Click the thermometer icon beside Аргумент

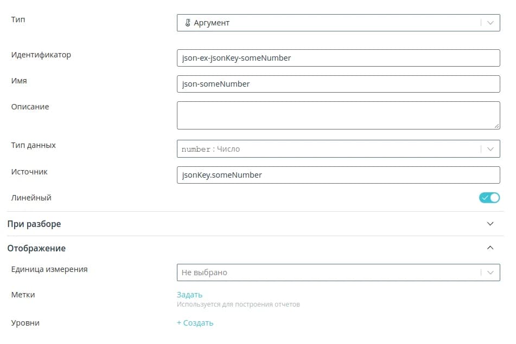[x=188, y=23]
